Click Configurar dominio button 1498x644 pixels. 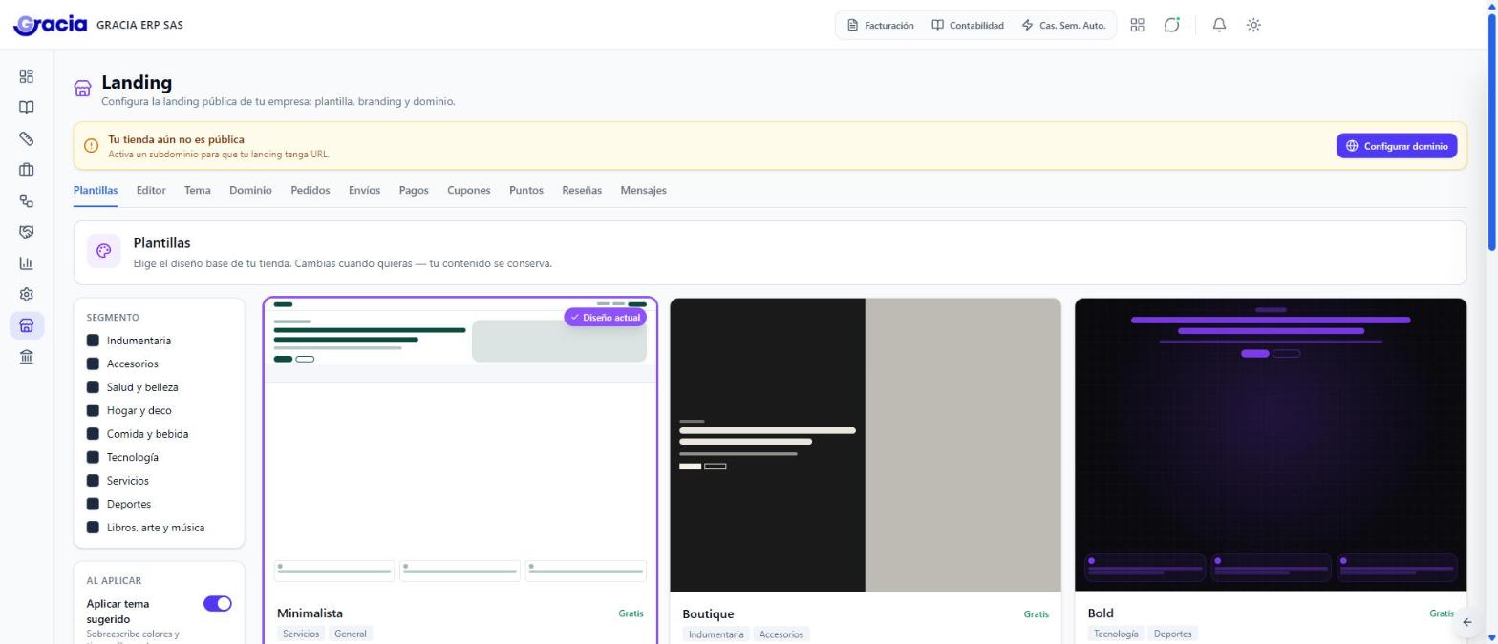1396,146
